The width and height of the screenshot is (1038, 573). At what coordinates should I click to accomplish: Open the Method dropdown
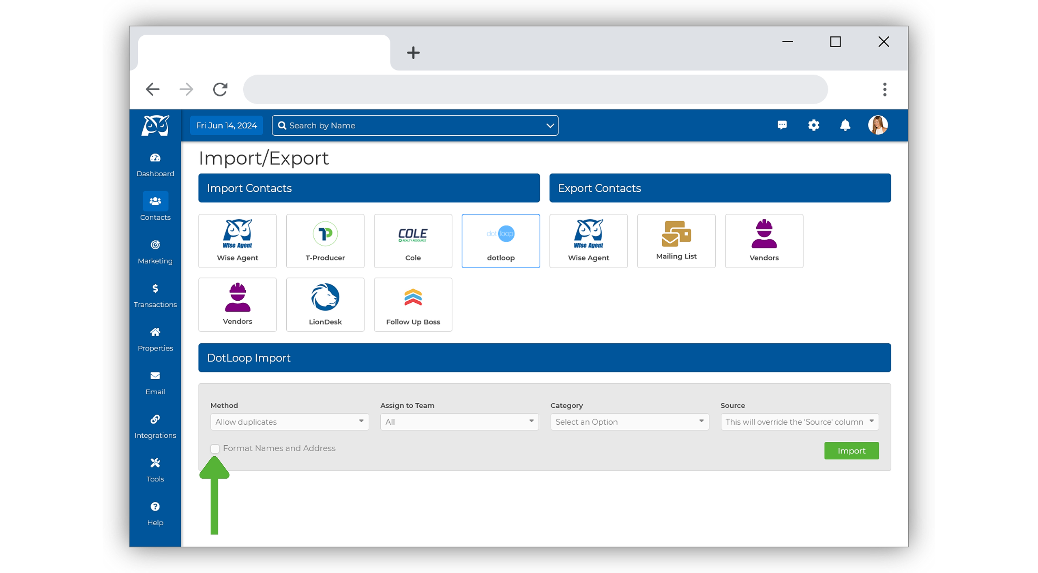tap(290, 421)
